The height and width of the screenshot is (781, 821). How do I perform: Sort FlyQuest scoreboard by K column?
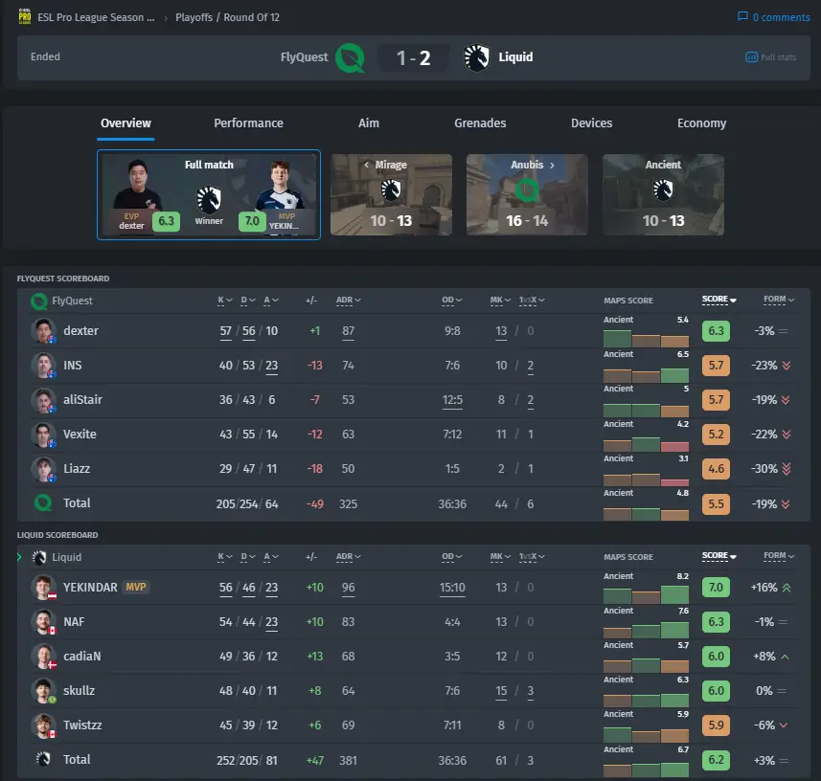(x=224, y=301)
